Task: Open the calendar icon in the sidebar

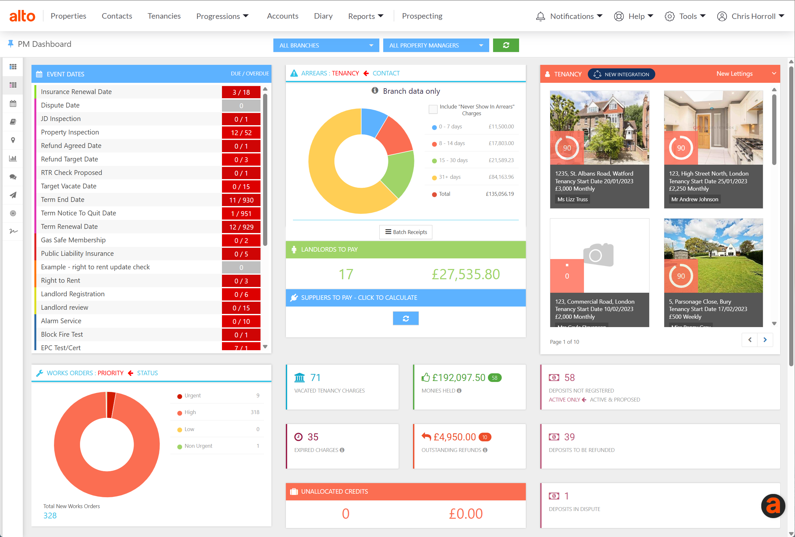Action: point(13,103)
